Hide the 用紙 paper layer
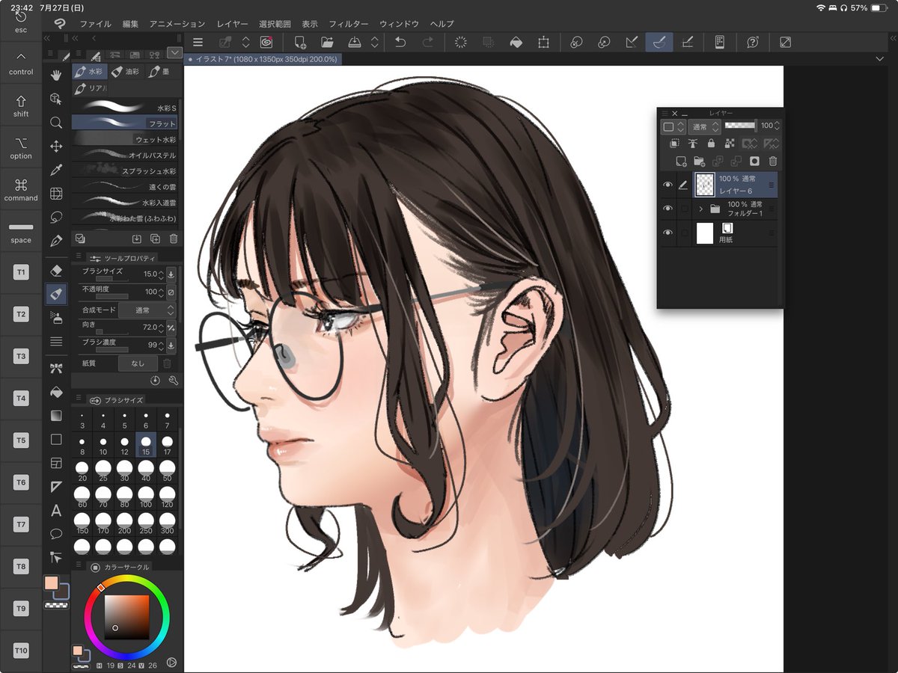The width and height of the screenshot is (898, 673). click(668, 233)
